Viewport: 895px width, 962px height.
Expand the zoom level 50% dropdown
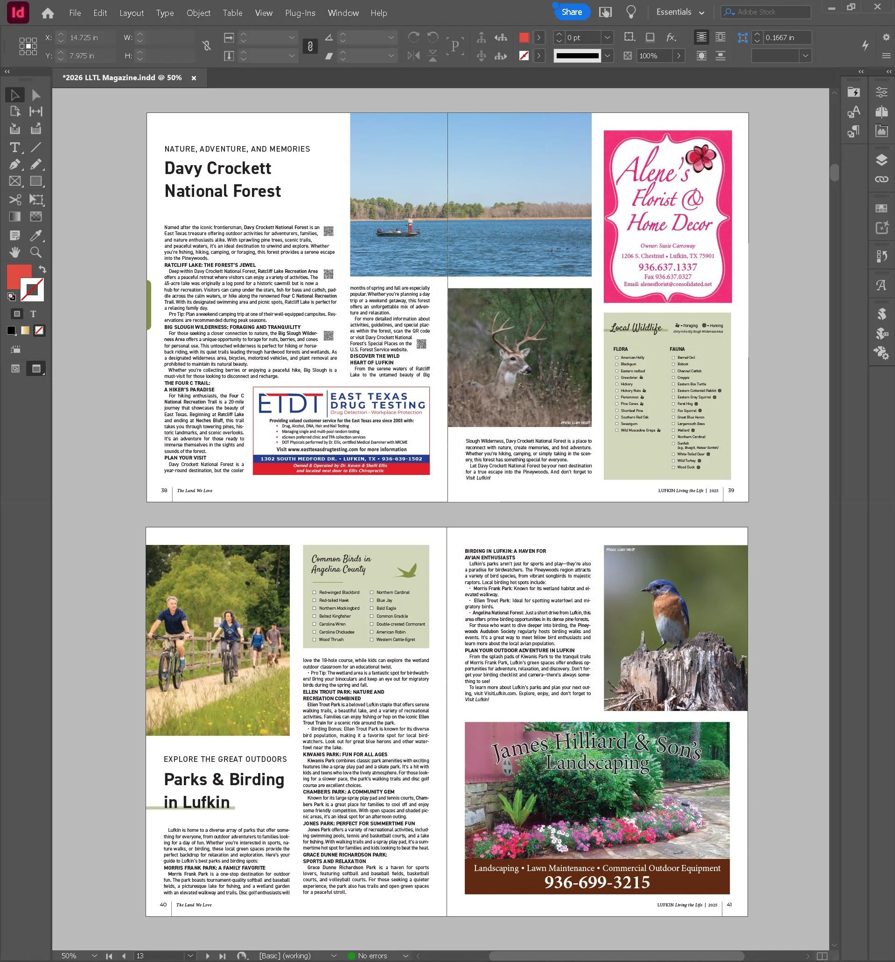(x=94, y=956)
